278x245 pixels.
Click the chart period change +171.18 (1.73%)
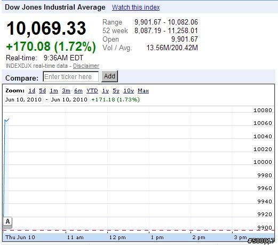tap(115, 99)
